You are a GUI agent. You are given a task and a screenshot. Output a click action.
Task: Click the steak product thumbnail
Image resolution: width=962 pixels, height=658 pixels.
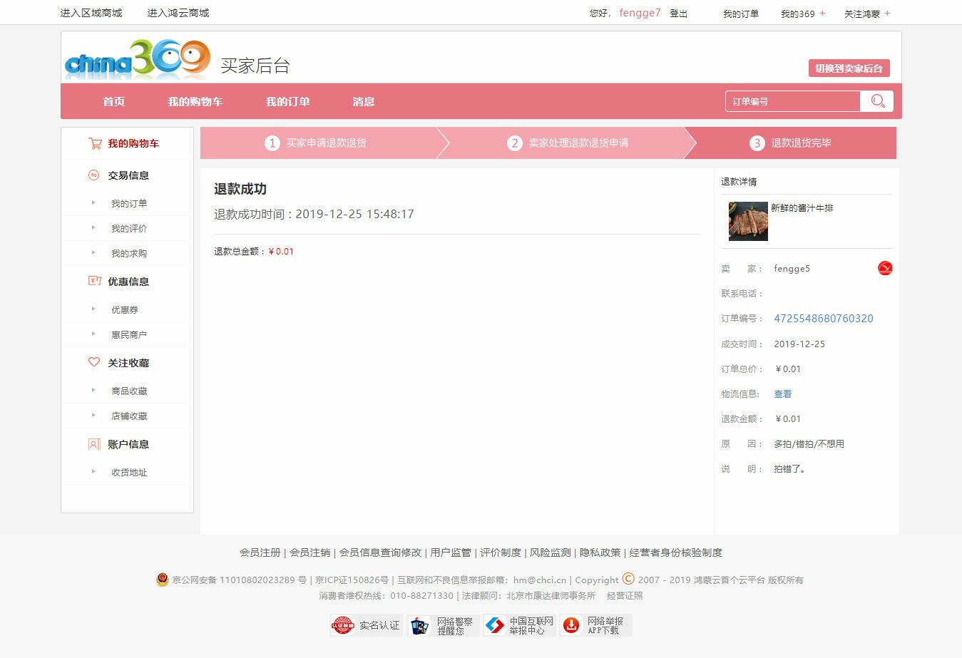747,221
